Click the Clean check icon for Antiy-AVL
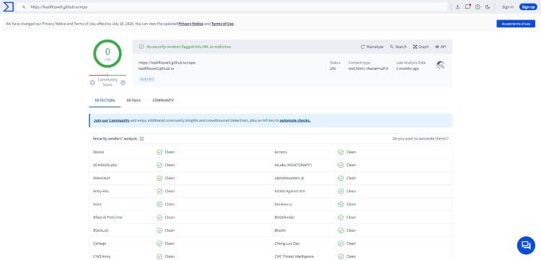 (x=159, y=191)
